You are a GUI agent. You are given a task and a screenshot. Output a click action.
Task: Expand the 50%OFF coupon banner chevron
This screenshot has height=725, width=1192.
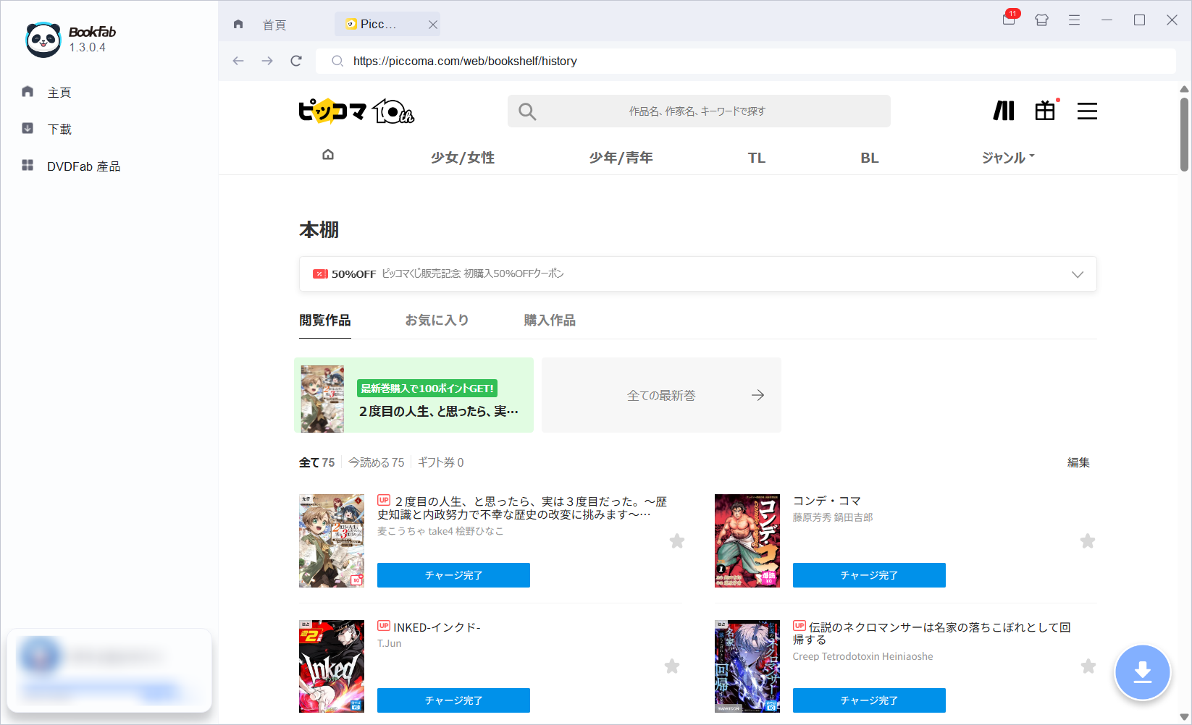(x=1078, y=274)
